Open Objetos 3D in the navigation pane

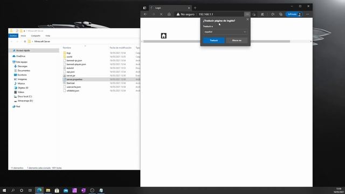23,88
